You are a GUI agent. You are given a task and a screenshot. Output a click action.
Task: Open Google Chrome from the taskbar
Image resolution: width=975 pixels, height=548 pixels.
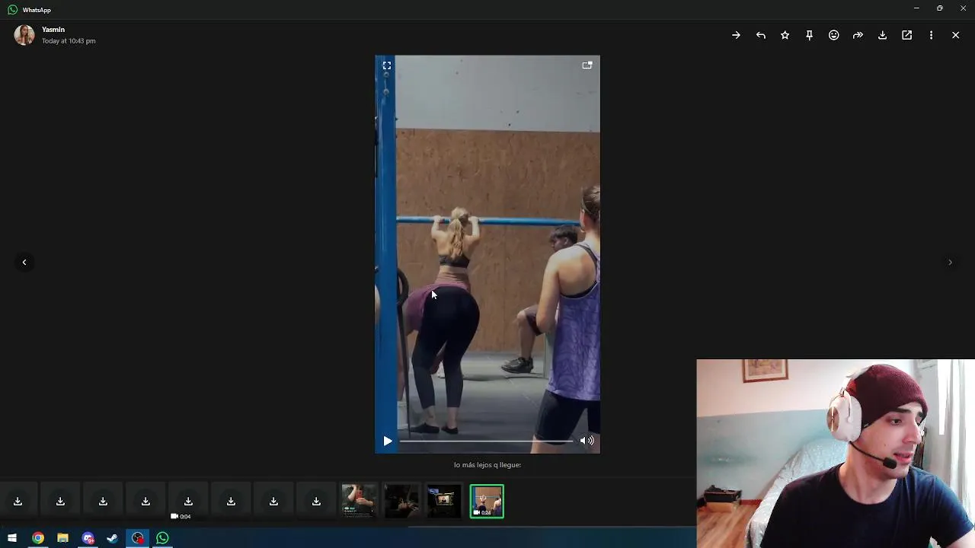click(37, 538)
